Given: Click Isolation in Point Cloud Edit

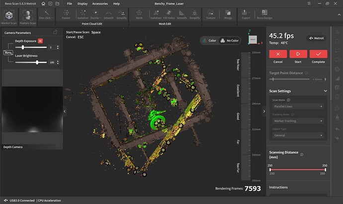Looking at the screenshot, I should coord(83,14).
